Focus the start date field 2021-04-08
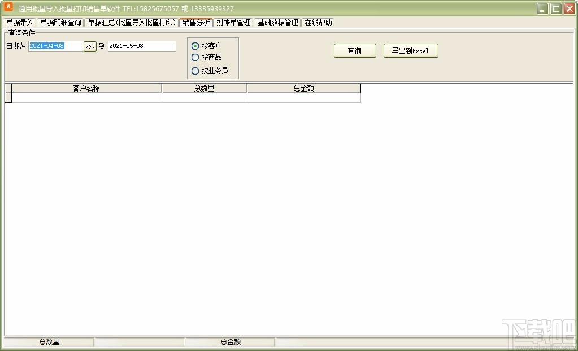 tap(56, 46)
